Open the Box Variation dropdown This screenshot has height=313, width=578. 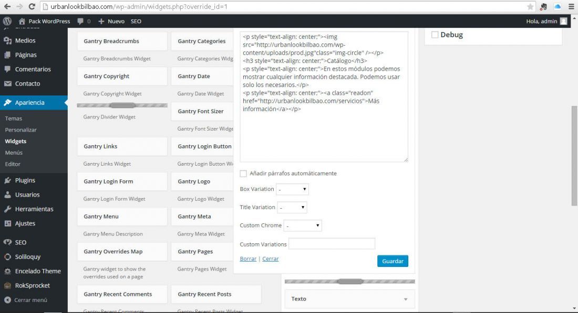tap(292, 189)
